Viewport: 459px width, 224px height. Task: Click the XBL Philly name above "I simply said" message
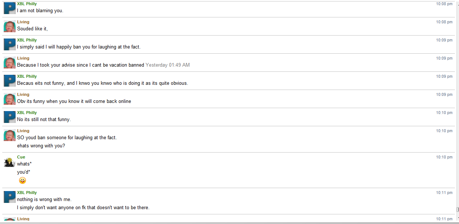[27, 40]
